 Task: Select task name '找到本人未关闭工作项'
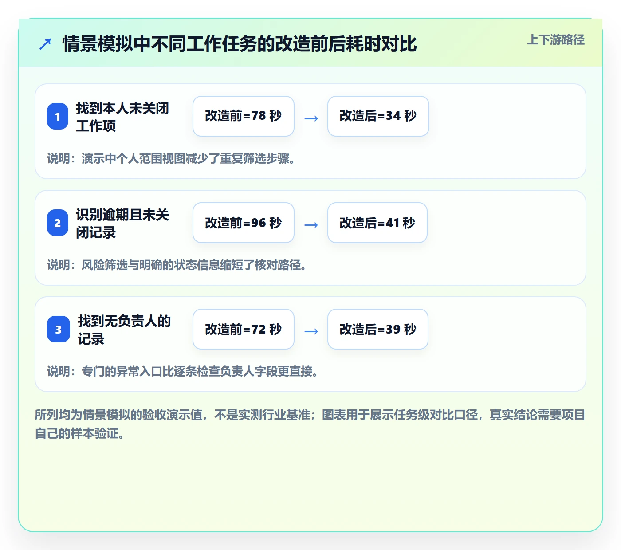point(122,117)
